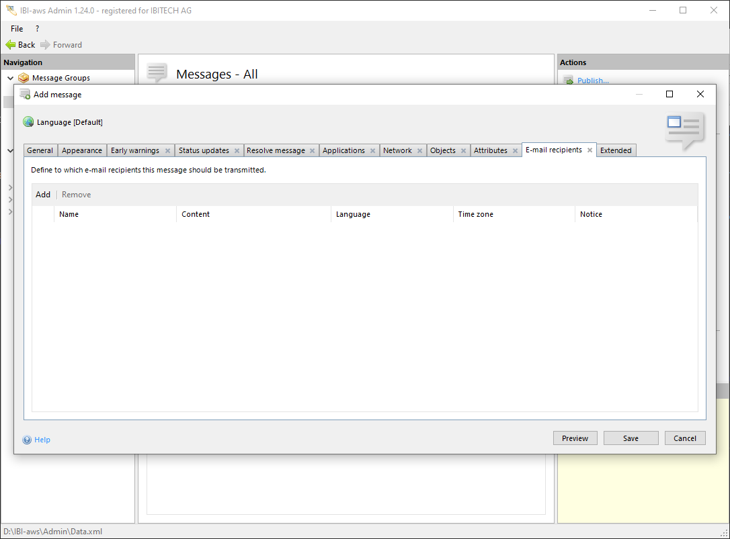Screen dimensions: 730x539
Task: Click the Help question mark icon
Action: (27, 440)
